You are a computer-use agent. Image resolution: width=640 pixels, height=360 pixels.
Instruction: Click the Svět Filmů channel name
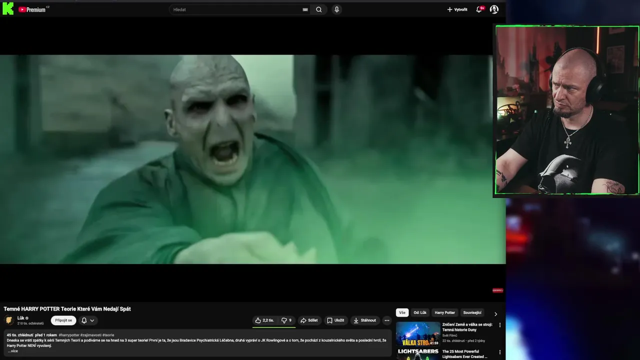(x=449, y=335)
